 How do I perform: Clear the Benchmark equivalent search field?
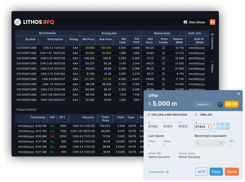pyautogui.click(x=221, y=143)
